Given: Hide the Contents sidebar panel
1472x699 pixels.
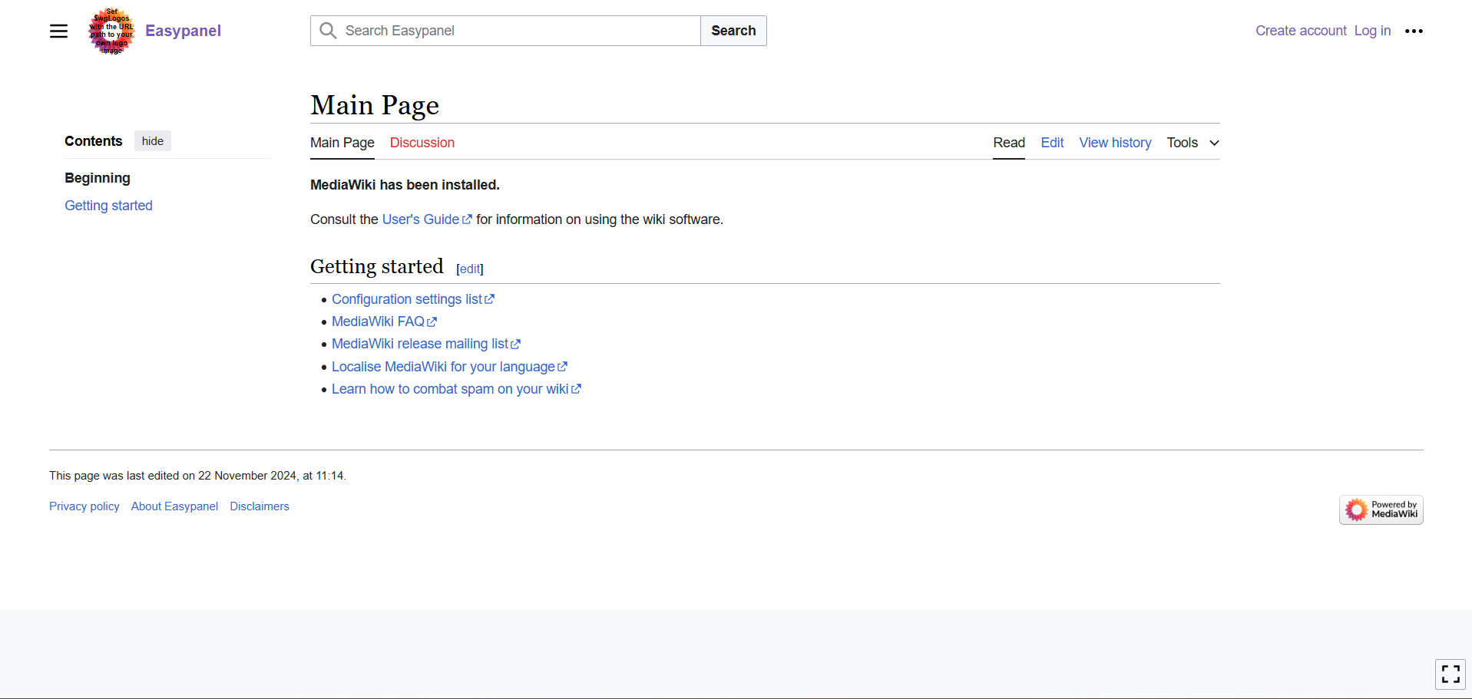Looking at the screenshot, I should click(152, 140).
